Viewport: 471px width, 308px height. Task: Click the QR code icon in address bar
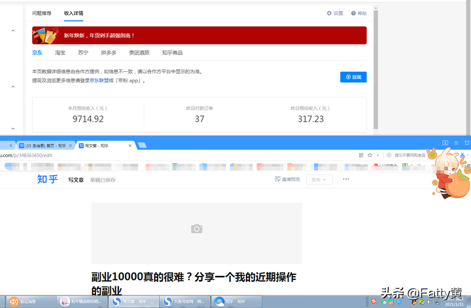[361, 155]
